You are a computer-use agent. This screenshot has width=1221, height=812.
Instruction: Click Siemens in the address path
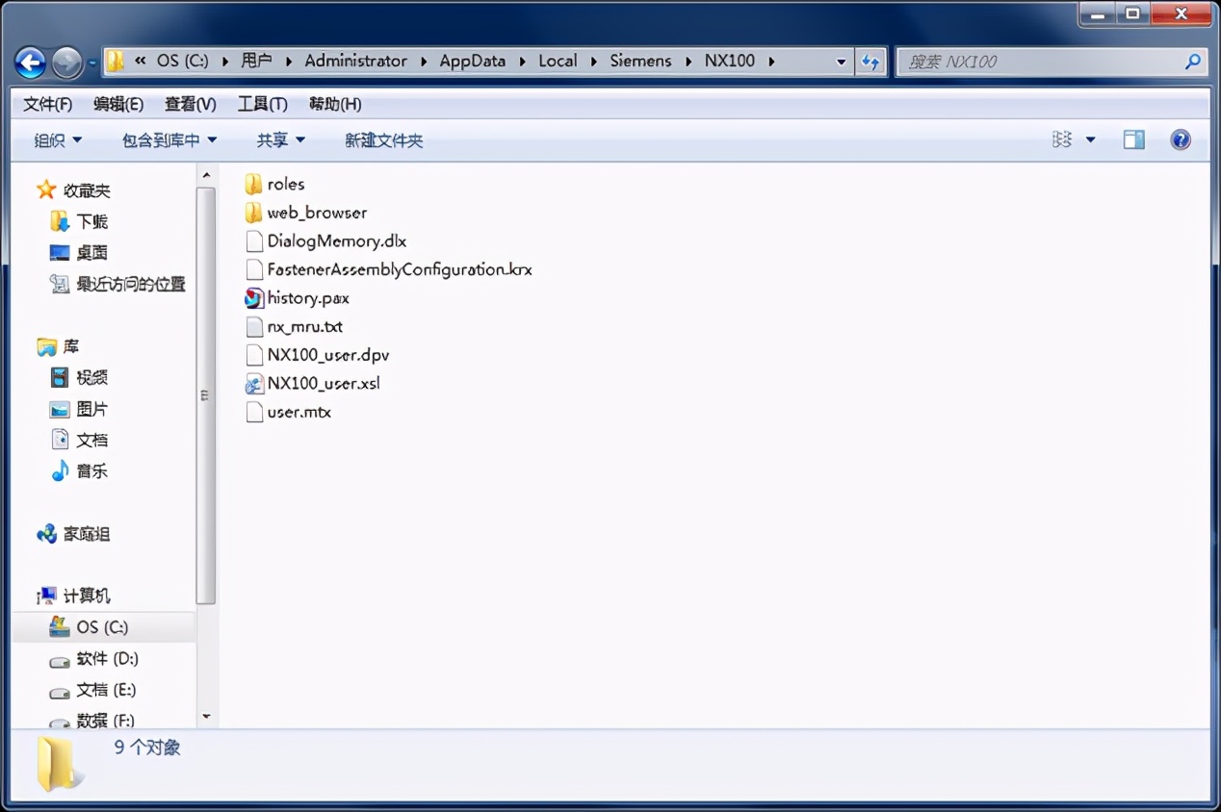coord(640,61)
